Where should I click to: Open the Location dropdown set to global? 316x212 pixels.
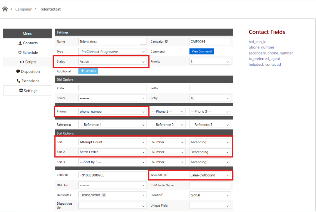click(210, 195)
